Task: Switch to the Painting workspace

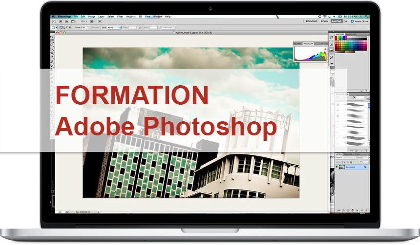Action: tap(336, 21)
